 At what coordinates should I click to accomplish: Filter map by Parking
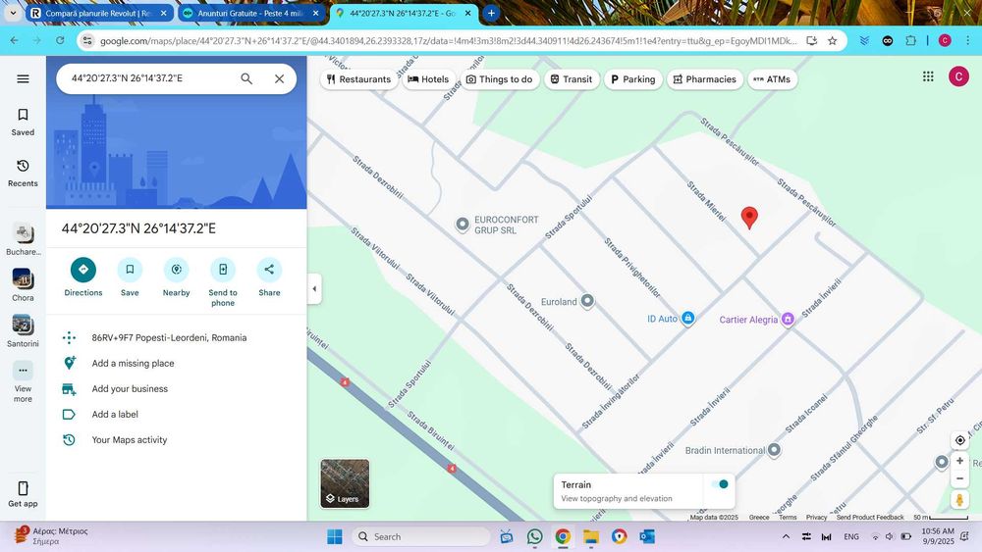tap(633, 79)
